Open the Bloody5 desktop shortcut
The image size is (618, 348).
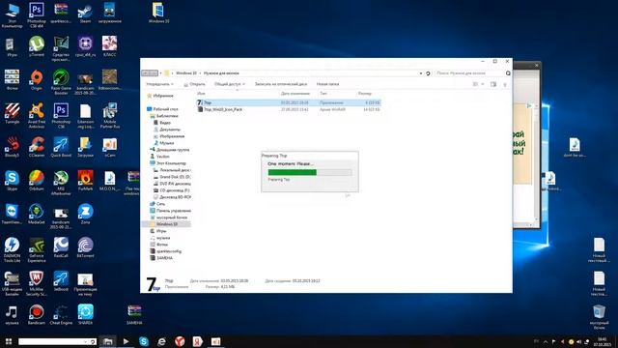[12, 147]
